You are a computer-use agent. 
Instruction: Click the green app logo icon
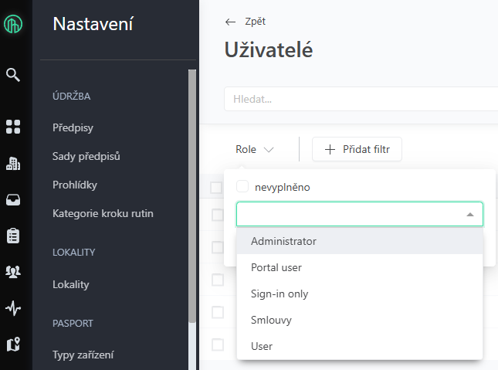(13, 25)
